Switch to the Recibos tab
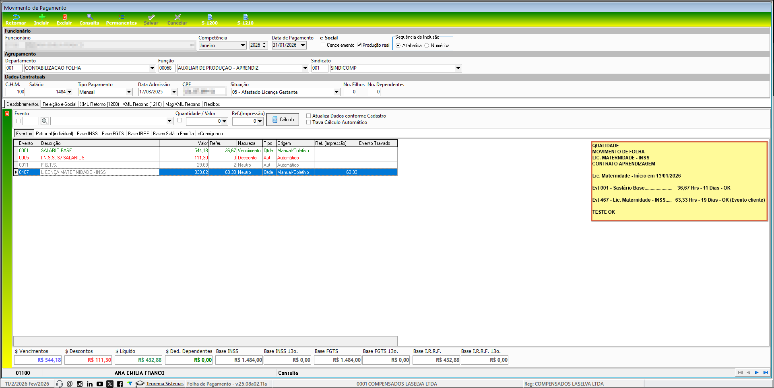The width and height of the screenshot is (774, 388). 212,104
